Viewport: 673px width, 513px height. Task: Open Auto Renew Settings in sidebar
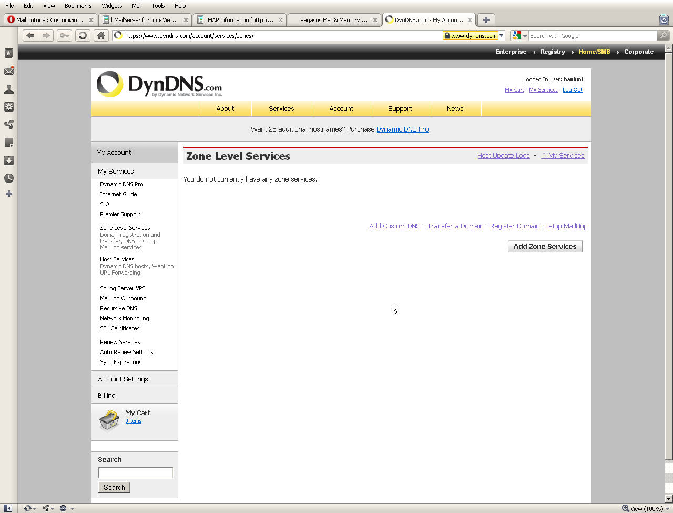tap(127, 352)
